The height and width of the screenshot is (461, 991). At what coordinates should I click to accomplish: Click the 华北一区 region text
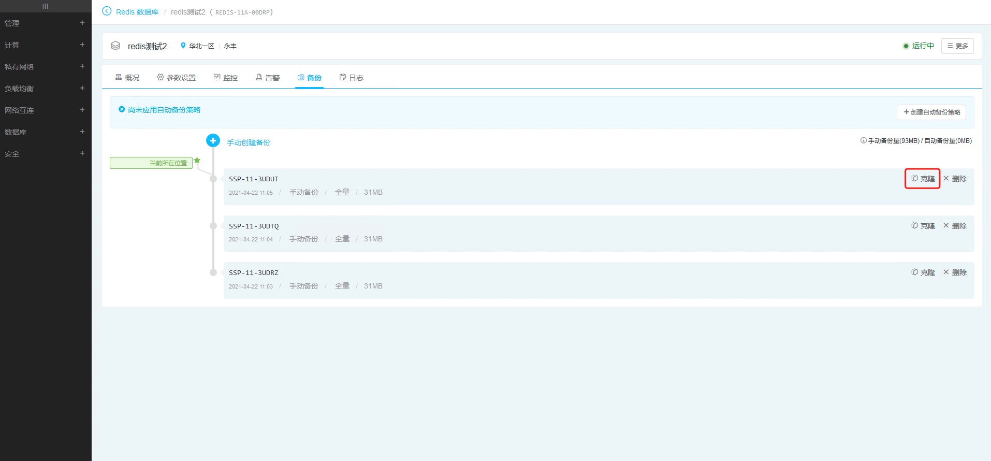point(201,46)
